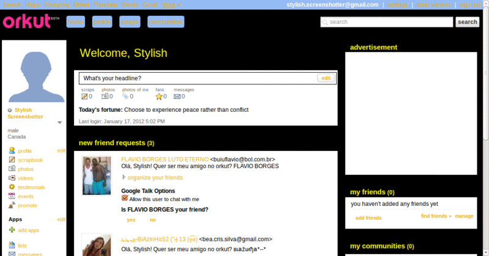Image resolution: width=489 pixels, height=256 pixels.
Task: Go to the profile tab
Action: [x=102, y=22]
